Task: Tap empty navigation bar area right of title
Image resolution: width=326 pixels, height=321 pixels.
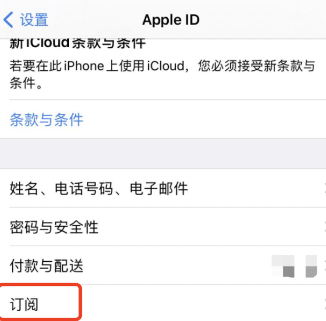Action: coord(262,20)
